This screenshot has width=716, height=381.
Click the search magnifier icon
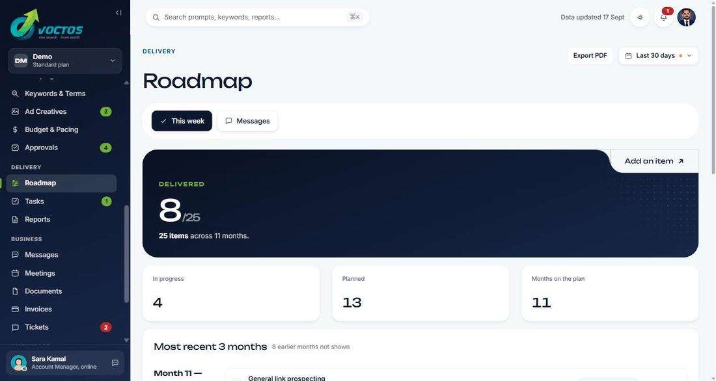[x=156, y=18]
